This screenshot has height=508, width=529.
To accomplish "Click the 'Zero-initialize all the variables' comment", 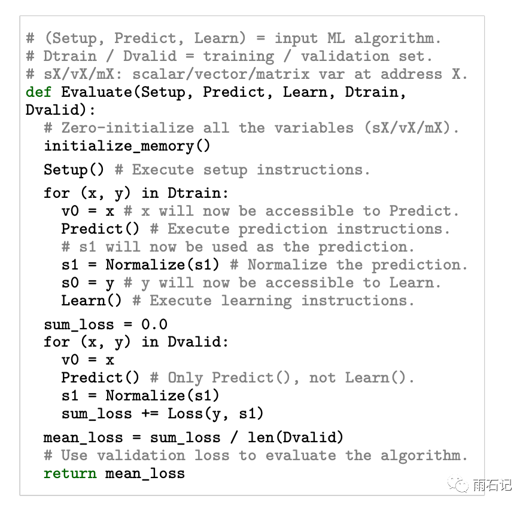I will click(x=251, y=128).
